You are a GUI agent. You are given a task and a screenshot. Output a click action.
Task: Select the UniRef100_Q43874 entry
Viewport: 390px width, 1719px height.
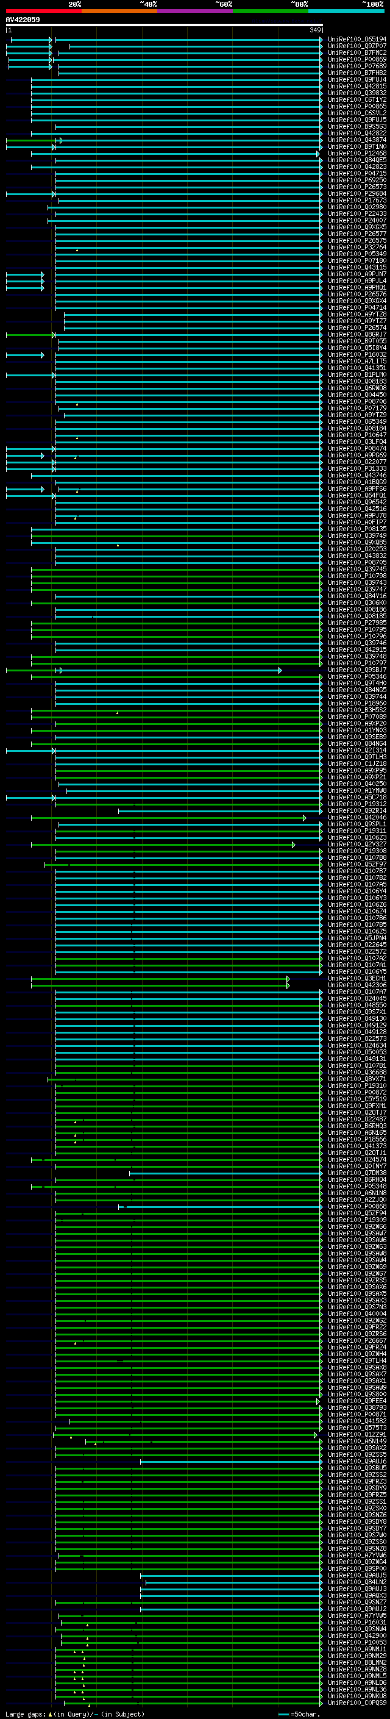(x=357, y=140)
